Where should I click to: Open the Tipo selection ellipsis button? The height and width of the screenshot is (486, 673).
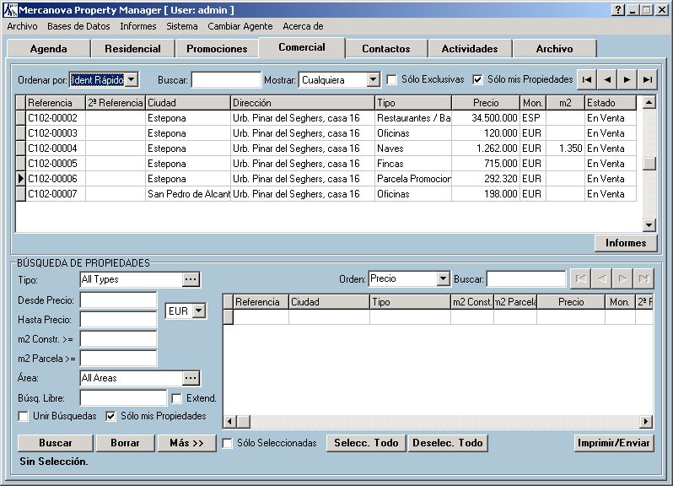pyautogui.click(x=191, y=279)
